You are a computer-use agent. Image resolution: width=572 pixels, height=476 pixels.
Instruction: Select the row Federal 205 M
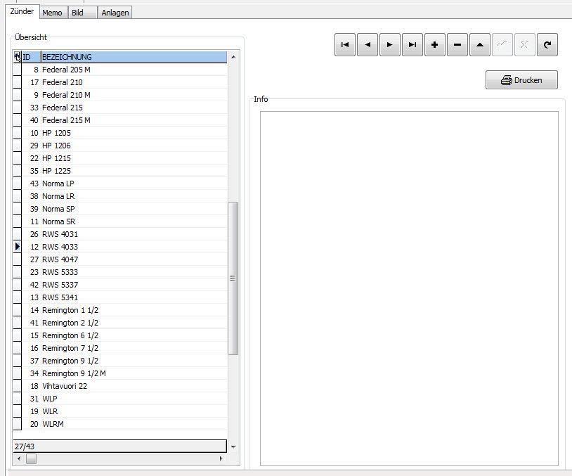point(120,70)
